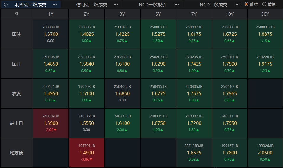Click the 5Y column header
283x168 pixels.
click(158, 14)
